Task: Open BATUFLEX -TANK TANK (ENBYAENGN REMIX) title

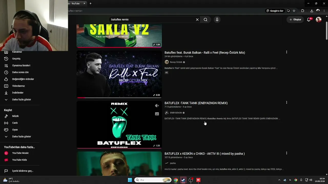Action: (196, 103)
